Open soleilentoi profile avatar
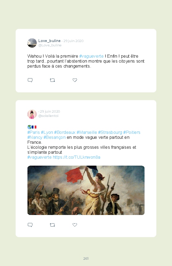Viewport: 172px width, 266px height. click(32, 114)
